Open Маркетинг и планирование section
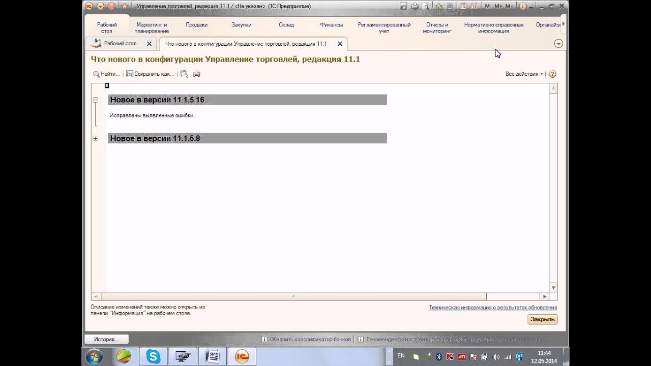This screenshot has width=651, height=366. click(x=152, y=28)
